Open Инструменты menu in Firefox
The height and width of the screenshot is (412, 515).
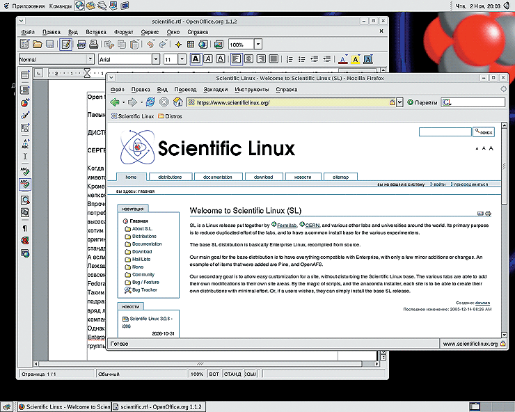pos(252,89)
